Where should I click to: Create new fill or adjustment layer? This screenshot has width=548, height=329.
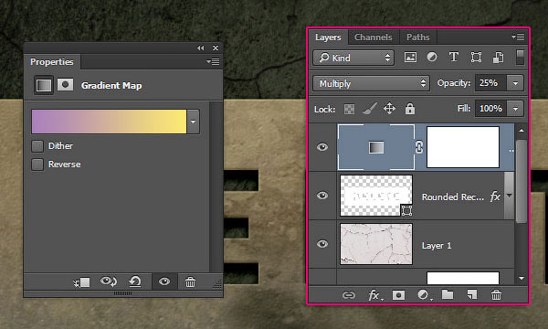[x=424, y=295]
